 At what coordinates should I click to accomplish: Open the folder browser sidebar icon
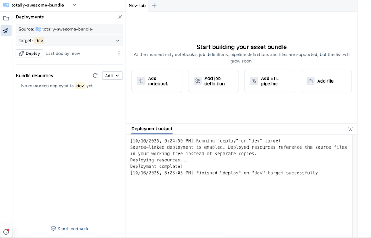6,18
